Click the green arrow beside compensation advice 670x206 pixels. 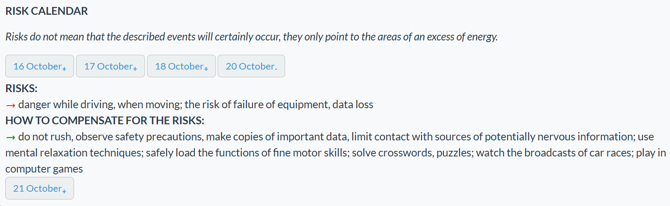[10, 137]
